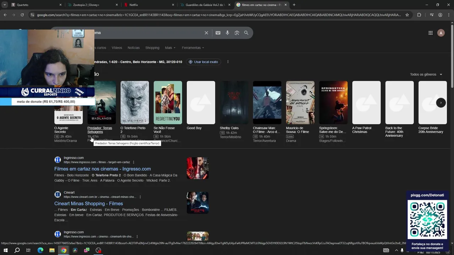Open Chrome media controls icon
The height and width of the screenshot is (255, 454).
[x=431, y=15]
